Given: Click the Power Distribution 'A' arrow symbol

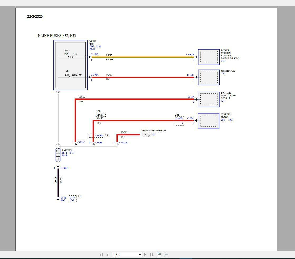Looking at the screenshot, I should [146, 135].
